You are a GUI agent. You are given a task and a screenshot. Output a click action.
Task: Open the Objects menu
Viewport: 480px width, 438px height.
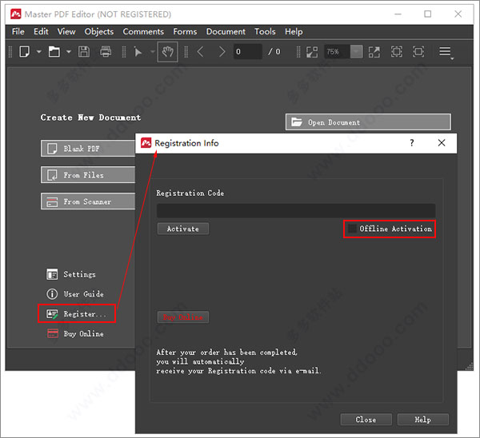(99, 32)
